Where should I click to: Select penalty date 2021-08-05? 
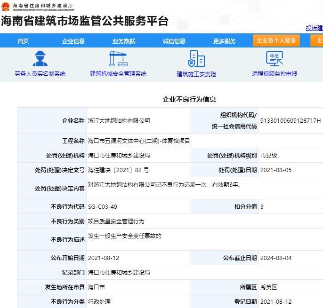[x=276, y=170]
